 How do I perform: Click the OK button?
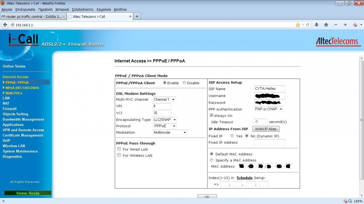click(207, 197)
